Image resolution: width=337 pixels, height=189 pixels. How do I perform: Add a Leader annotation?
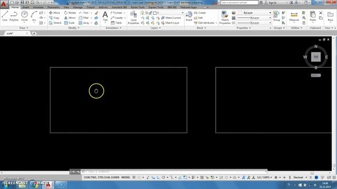[117, 18]
